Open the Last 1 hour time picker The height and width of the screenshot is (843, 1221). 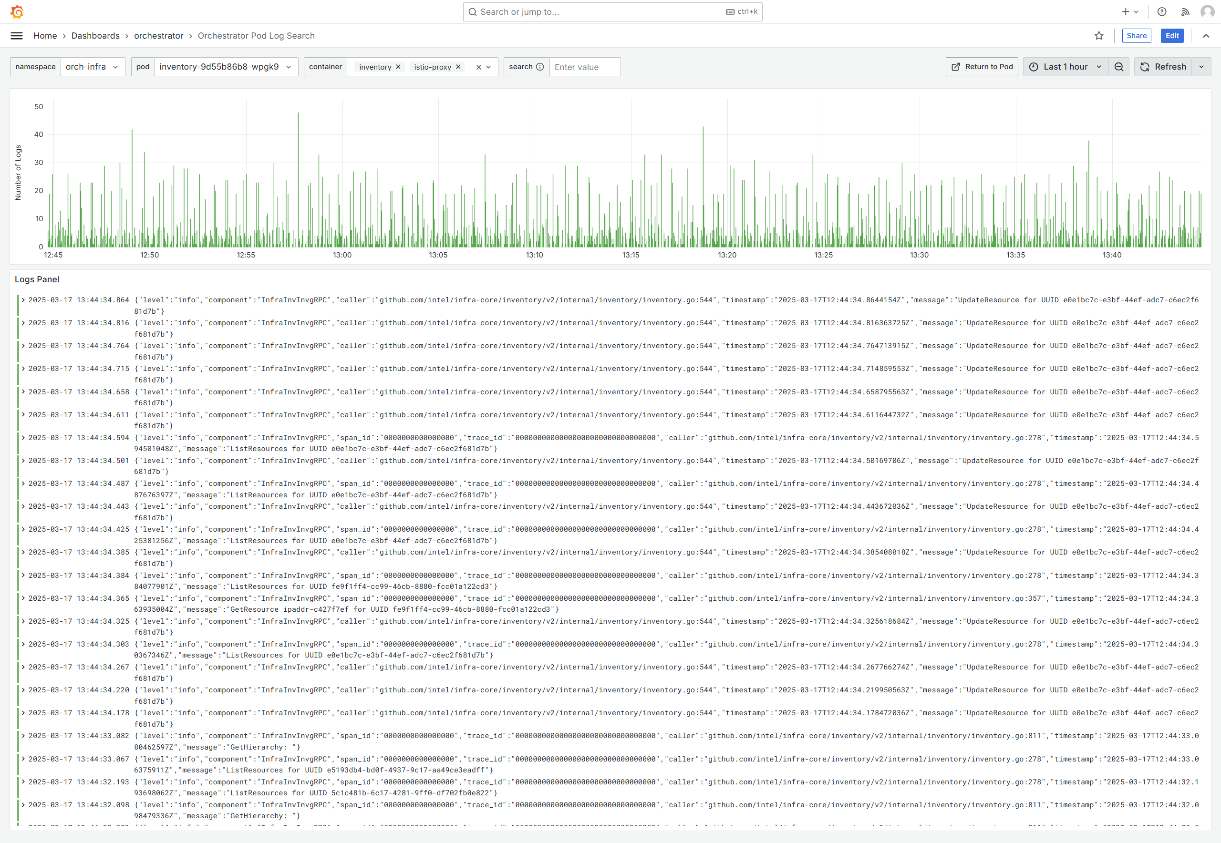[1065, 67]
